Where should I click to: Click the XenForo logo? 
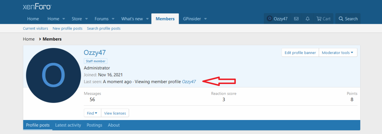37,7
